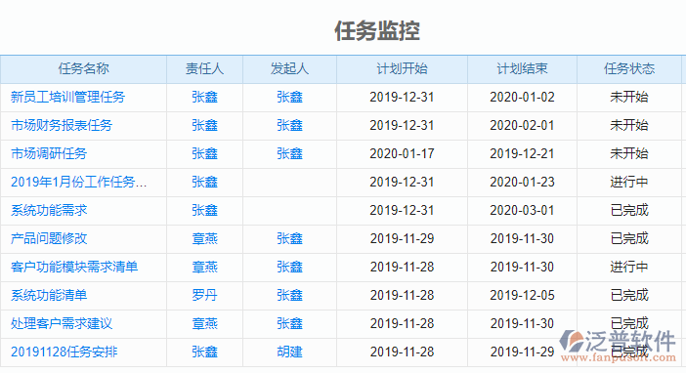The width and height of the screenshot is (686, 373).
Task: Open the 系统功能清单 task link
Action: click(x=49, y=295)
